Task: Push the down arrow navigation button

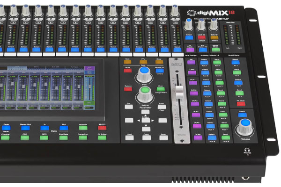Action: point(146,129)
